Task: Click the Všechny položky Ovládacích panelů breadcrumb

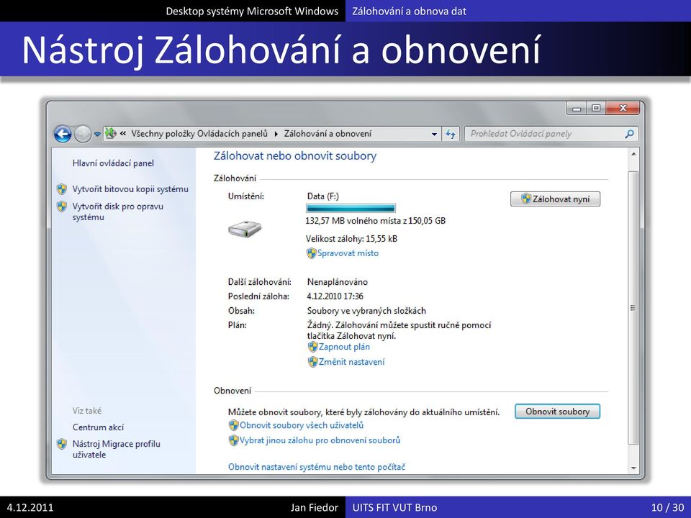Action: tap(199, 134)
